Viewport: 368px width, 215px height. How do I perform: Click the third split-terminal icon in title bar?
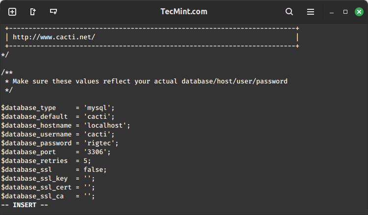tap(53, 12)
